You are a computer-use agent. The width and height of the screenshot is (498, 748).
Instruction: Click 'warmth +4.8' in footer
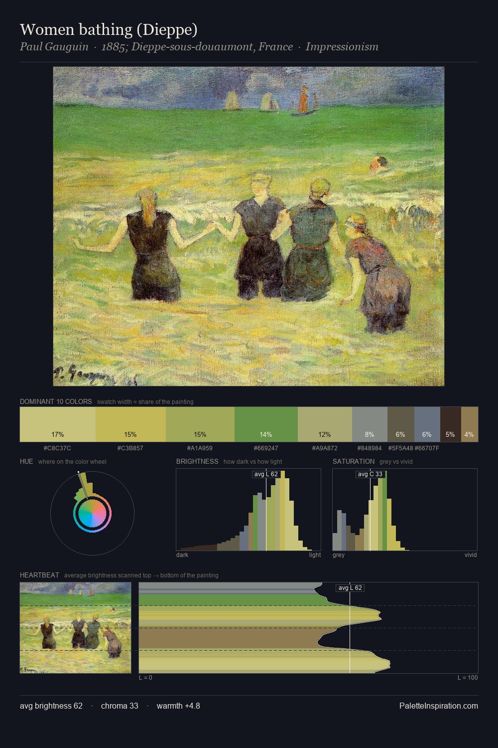point(178,706)
